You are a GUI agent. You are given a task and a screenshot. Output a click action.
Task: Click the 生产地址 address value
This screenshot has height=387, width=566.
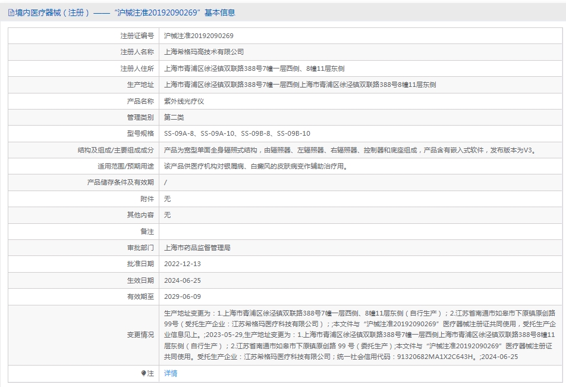click(300, 85)
